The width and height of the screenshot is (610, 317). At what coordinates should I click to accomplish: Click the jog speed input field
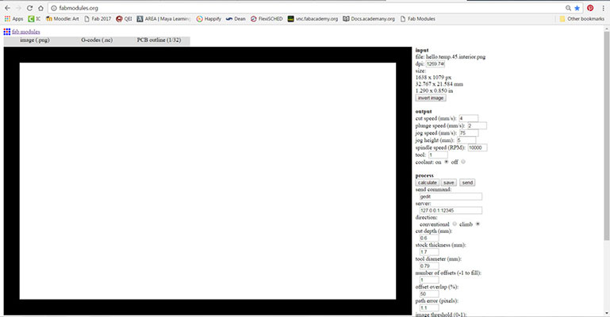(468, 133)
